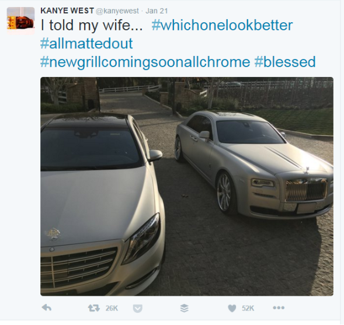
Task: Reply to Kanye West's tweet
Action: point(47,308)
